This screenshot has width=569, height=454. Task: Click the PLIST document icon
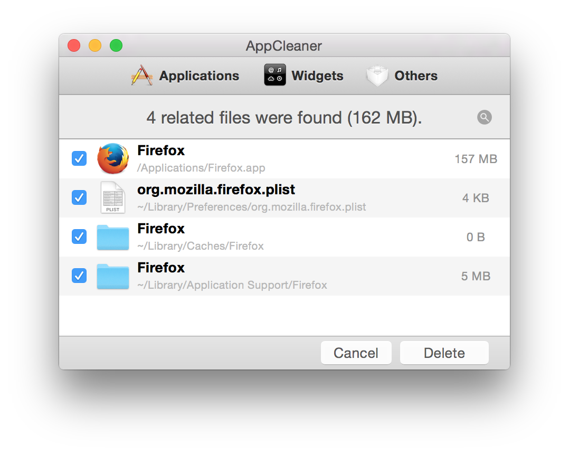(112, 197)
